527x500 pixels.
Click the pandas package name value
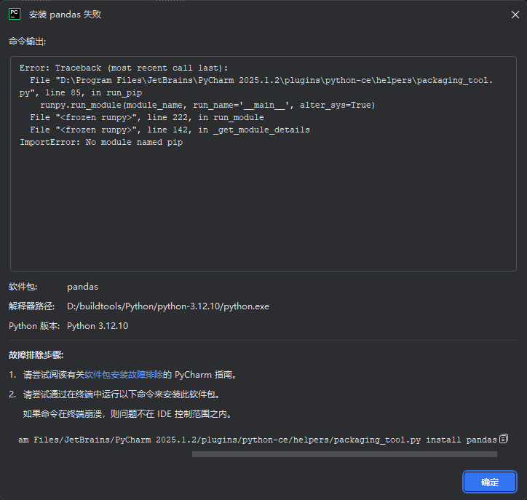[83, 287]
